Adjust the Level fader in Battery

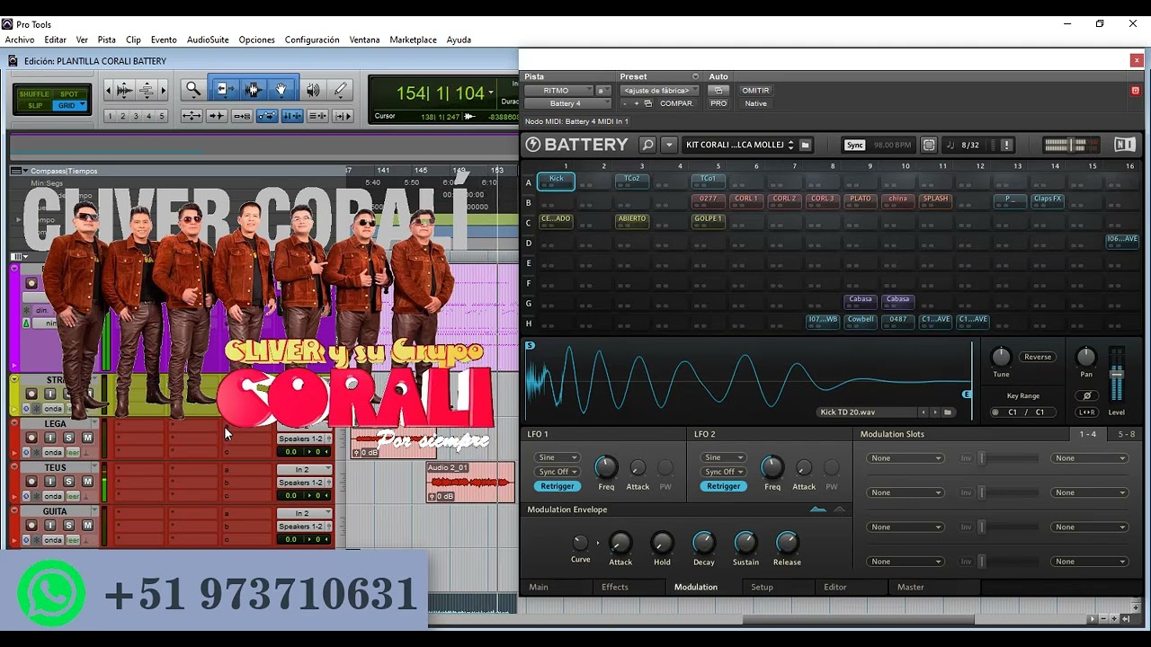tap(1117, 376)
